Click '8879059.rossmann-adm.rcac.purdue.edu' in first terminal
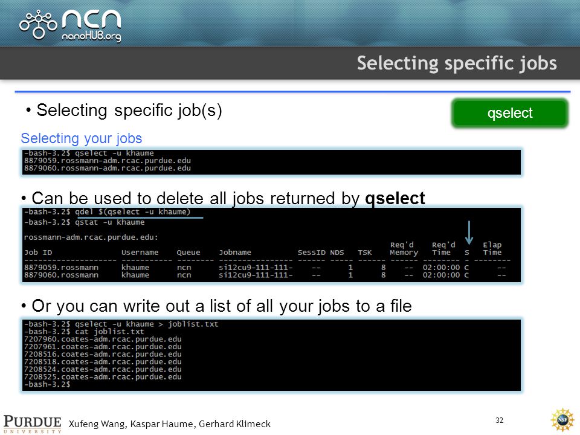 point(108,161)
